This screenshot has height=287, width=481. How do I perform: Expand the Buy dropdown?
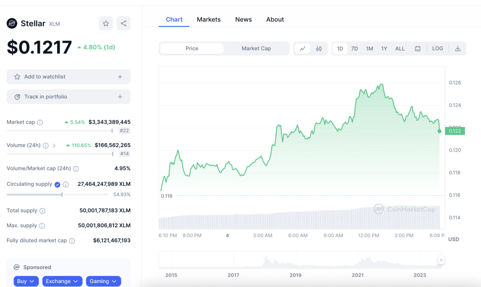tap(26, 281)
